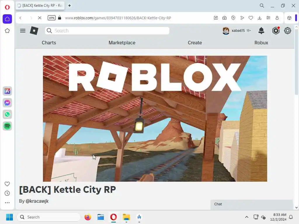The image size is (299, 224).
Task: Open a new browser tab
Action: coord(69,6)
